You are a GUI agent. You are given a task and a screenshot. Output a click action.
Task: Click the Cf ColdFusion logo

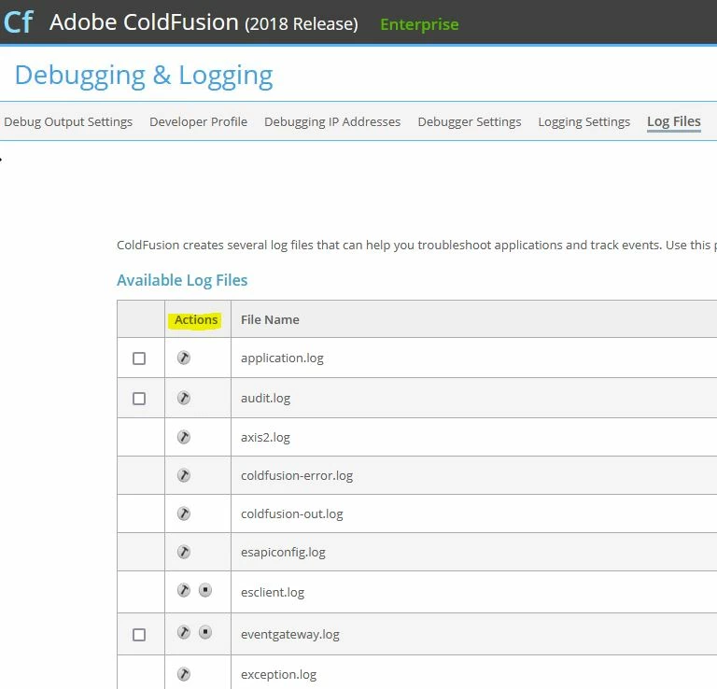(x=19, y=21)
